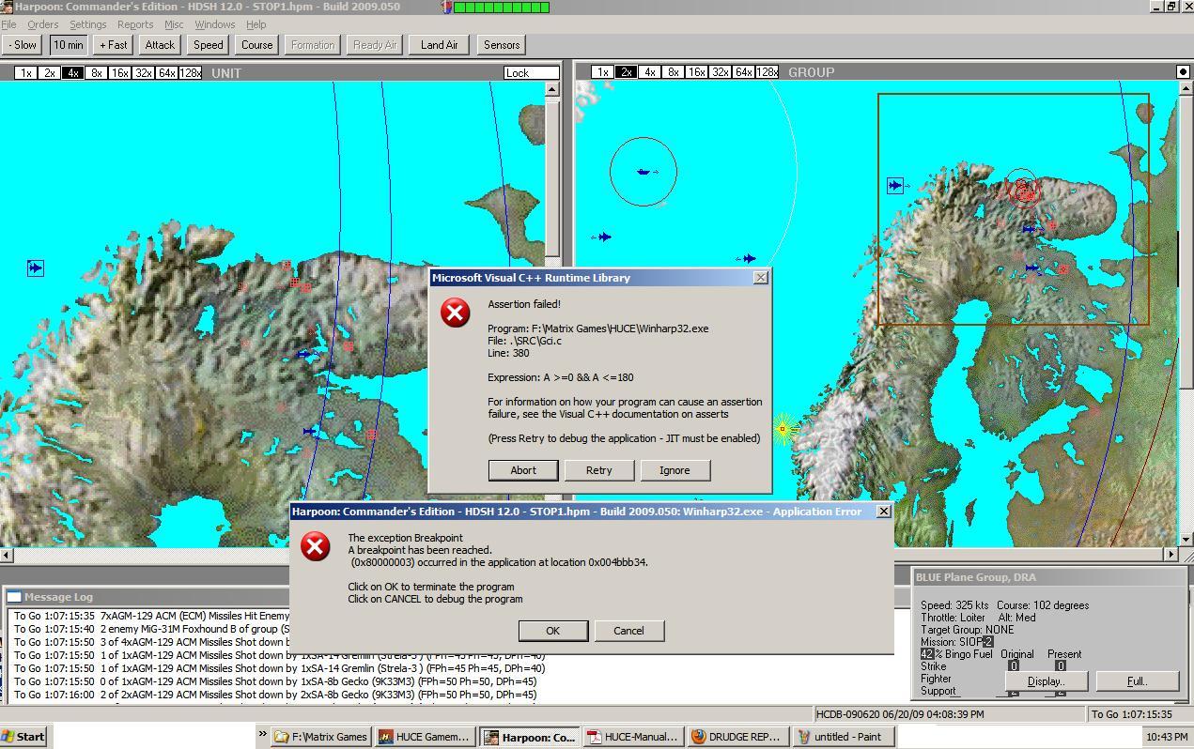The height and width of the screenshot is (749, 1194).
Task: Click the red target circle cluster on Group map
Action: [x=1023, y=190]
